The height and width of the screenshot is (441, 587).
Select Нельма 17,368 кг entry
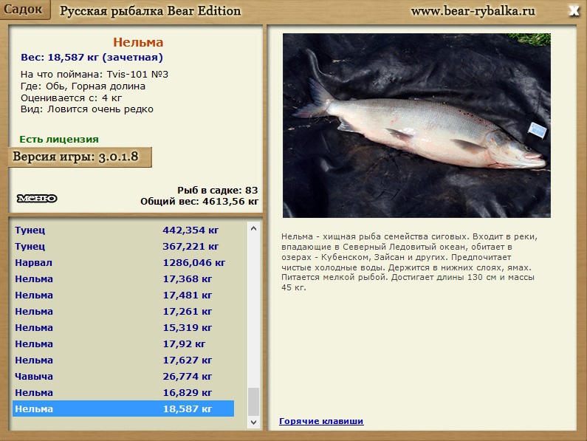pyautogui.click(x=123, y=278)
